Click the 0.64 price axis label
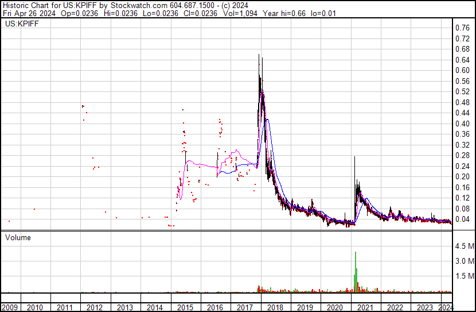 463,60
